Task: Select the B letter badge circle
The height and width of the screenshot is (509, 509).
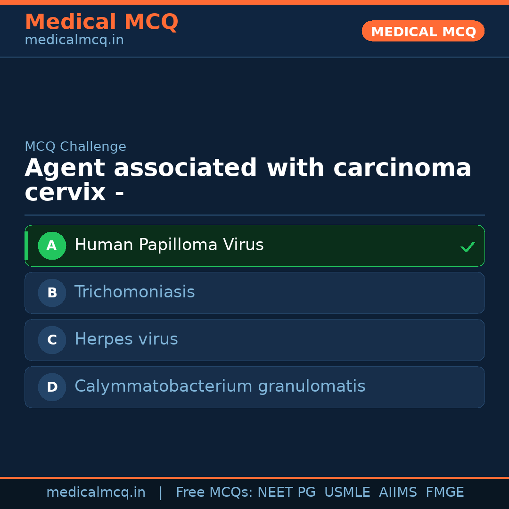Action: point(52,293)
